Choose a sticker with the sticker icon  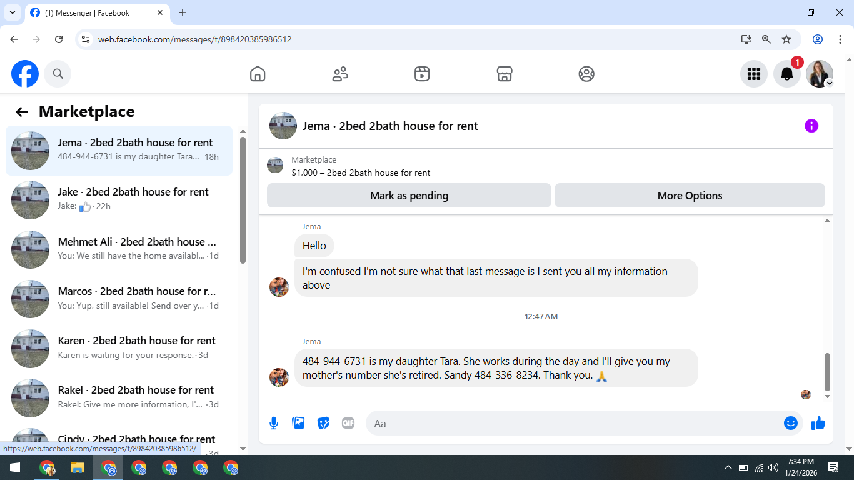tap(323, 423)
